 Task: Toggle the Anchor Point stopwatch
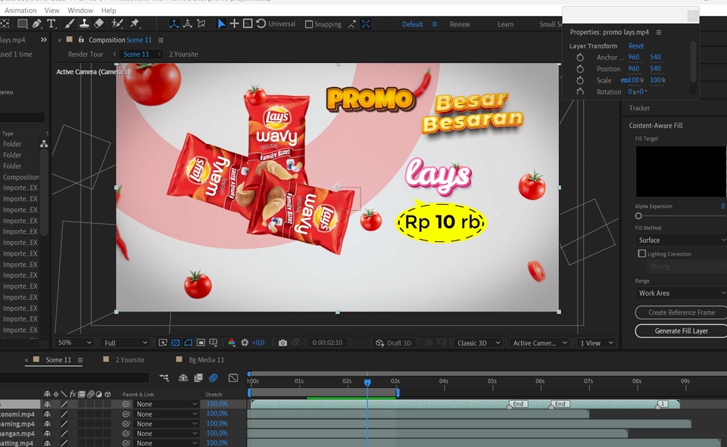click(x=580, y=57)
